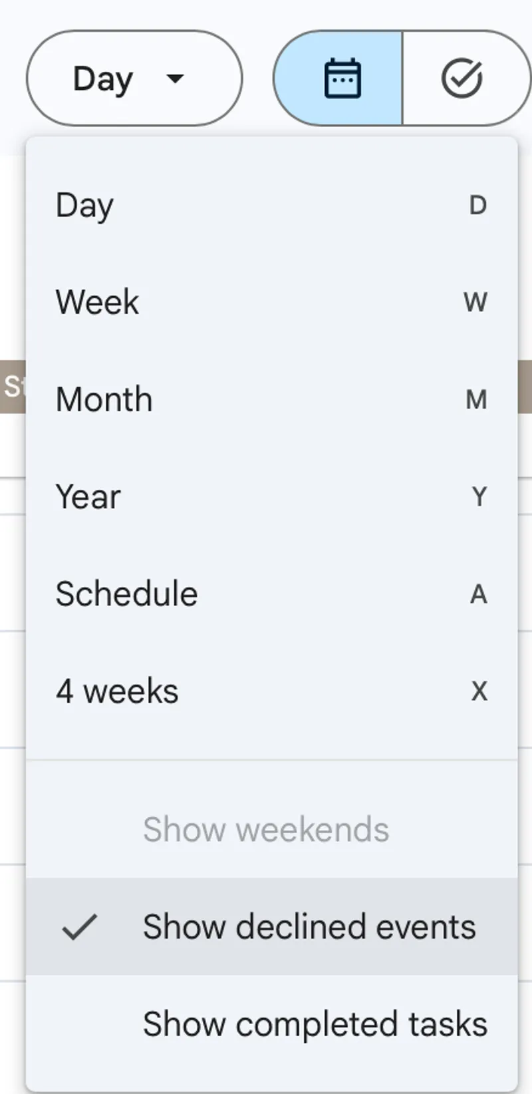Toggle the greyed-out Show weekends option
The height and width of the screenshot is (1094, 532).
point(266,830)
